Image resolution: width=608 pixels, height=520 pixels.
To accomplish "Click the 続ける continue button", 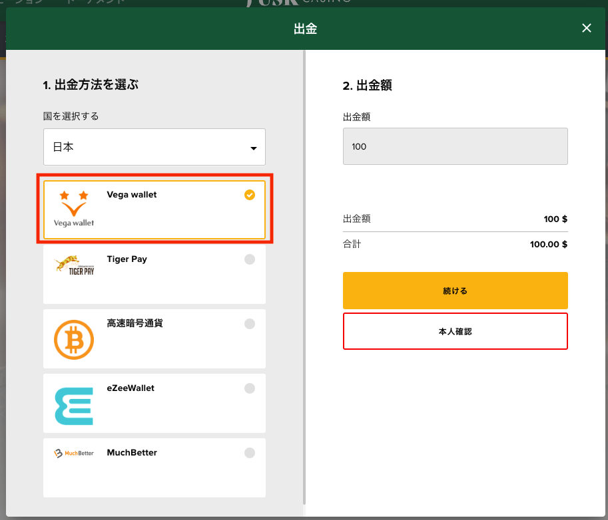I will click(456, 291).
